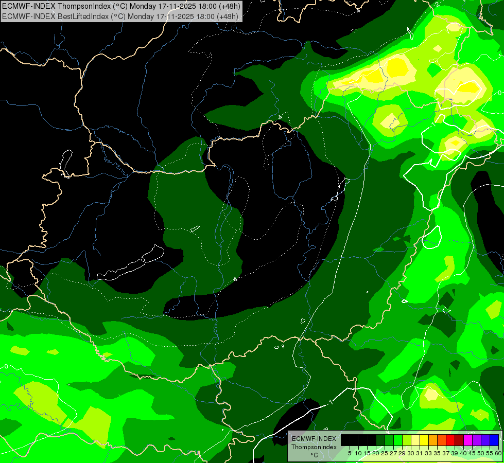Screen dimensions: 504x463
Task: Select the dark red legend swatch 39–40
Action: (459, 440)
